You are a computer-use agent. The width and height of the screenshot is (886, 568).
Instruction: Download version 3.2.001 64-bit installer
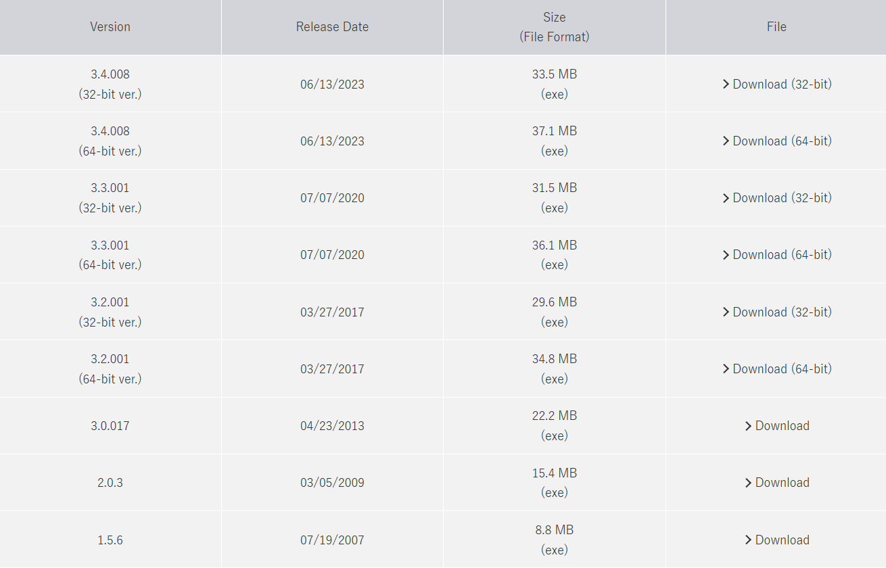pyautogui.click(x=782, y=369)
